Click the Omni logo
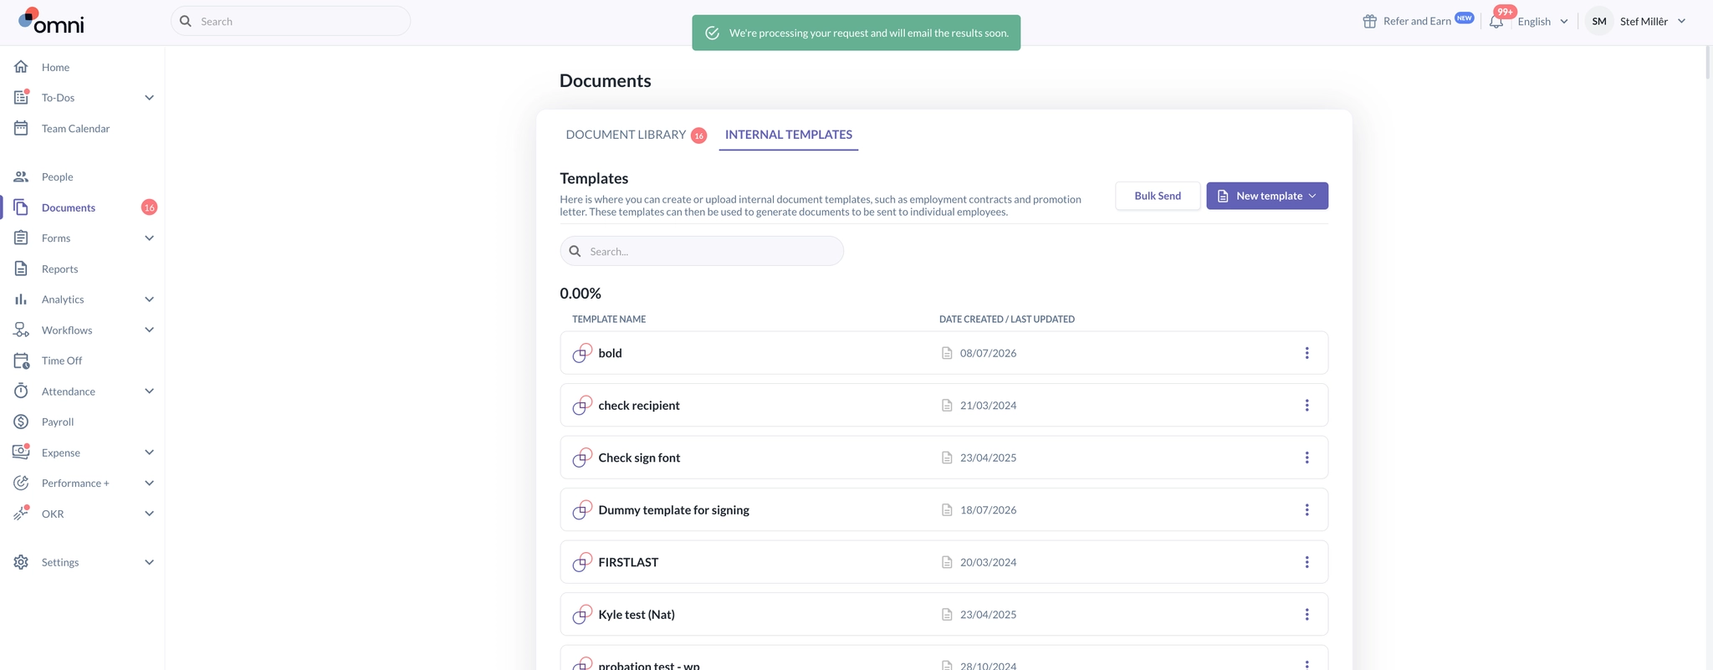The image size is (1713, 670). pos(51,21)
